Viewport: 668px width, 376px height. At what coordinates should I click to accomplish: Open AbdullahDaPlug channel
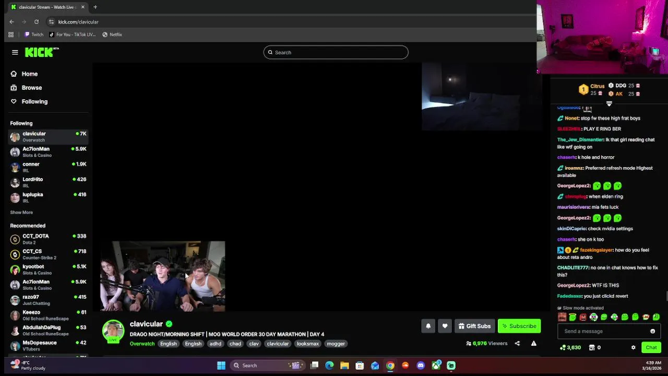coord(48,330)
